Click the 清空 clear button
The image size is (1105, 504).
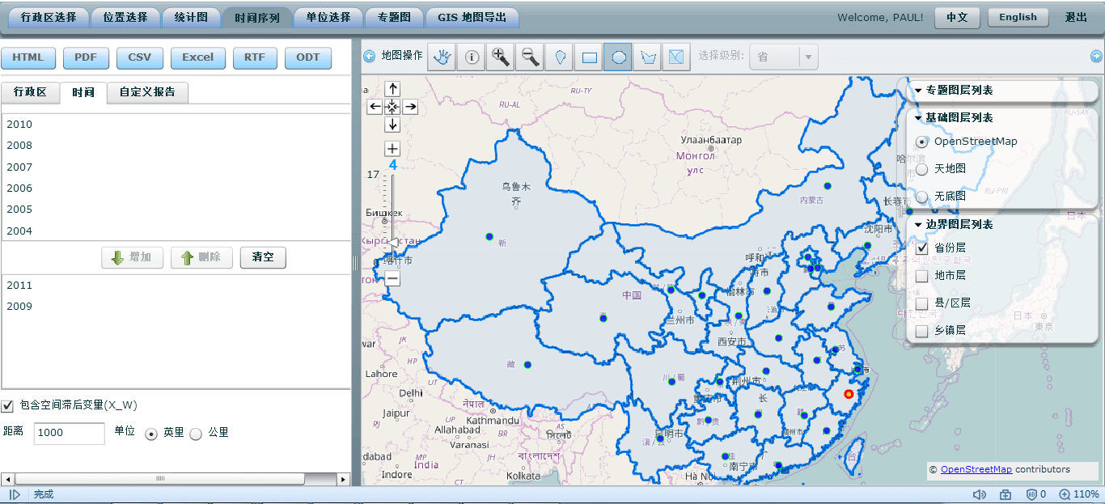(x=263, y=258)
